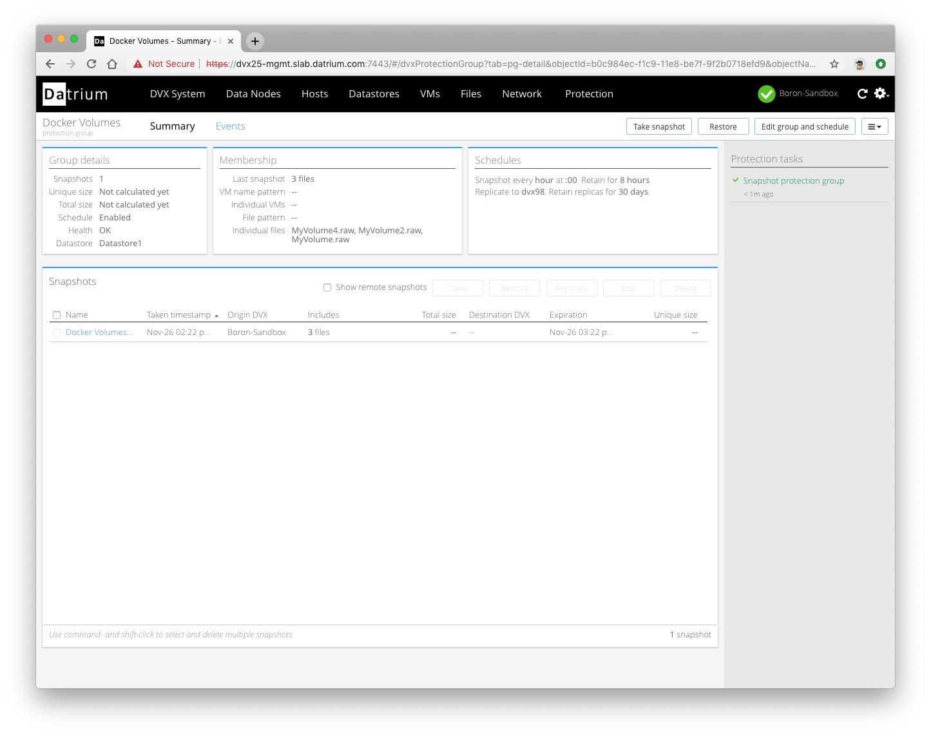Open the Files section
Viewport: 931px width, 736px height.
471,94
